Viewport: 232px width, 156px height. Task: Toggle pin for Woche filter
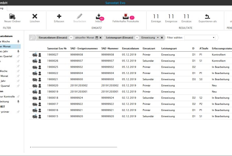[18, 41]
